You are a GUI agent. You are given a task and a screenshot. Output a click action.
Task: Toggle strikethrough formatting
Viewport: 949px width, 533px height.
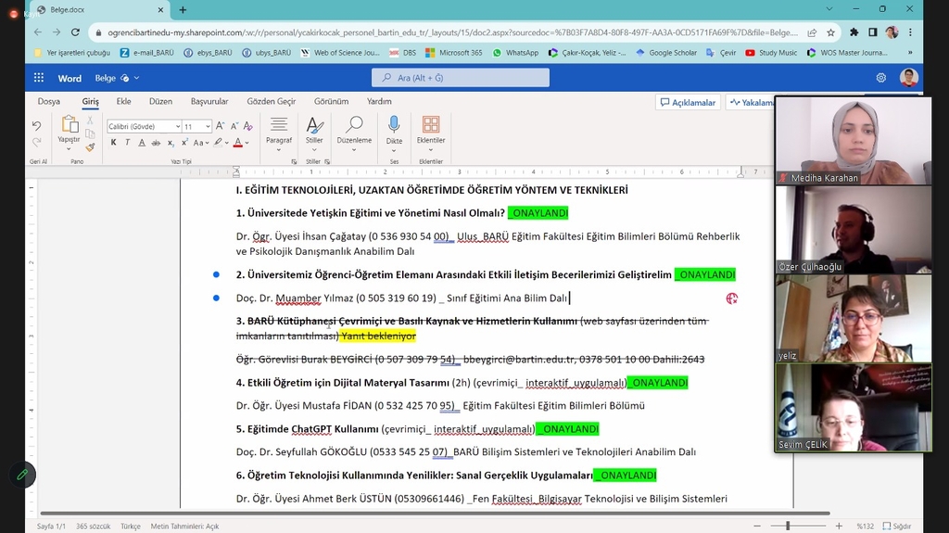pos(157,143)
